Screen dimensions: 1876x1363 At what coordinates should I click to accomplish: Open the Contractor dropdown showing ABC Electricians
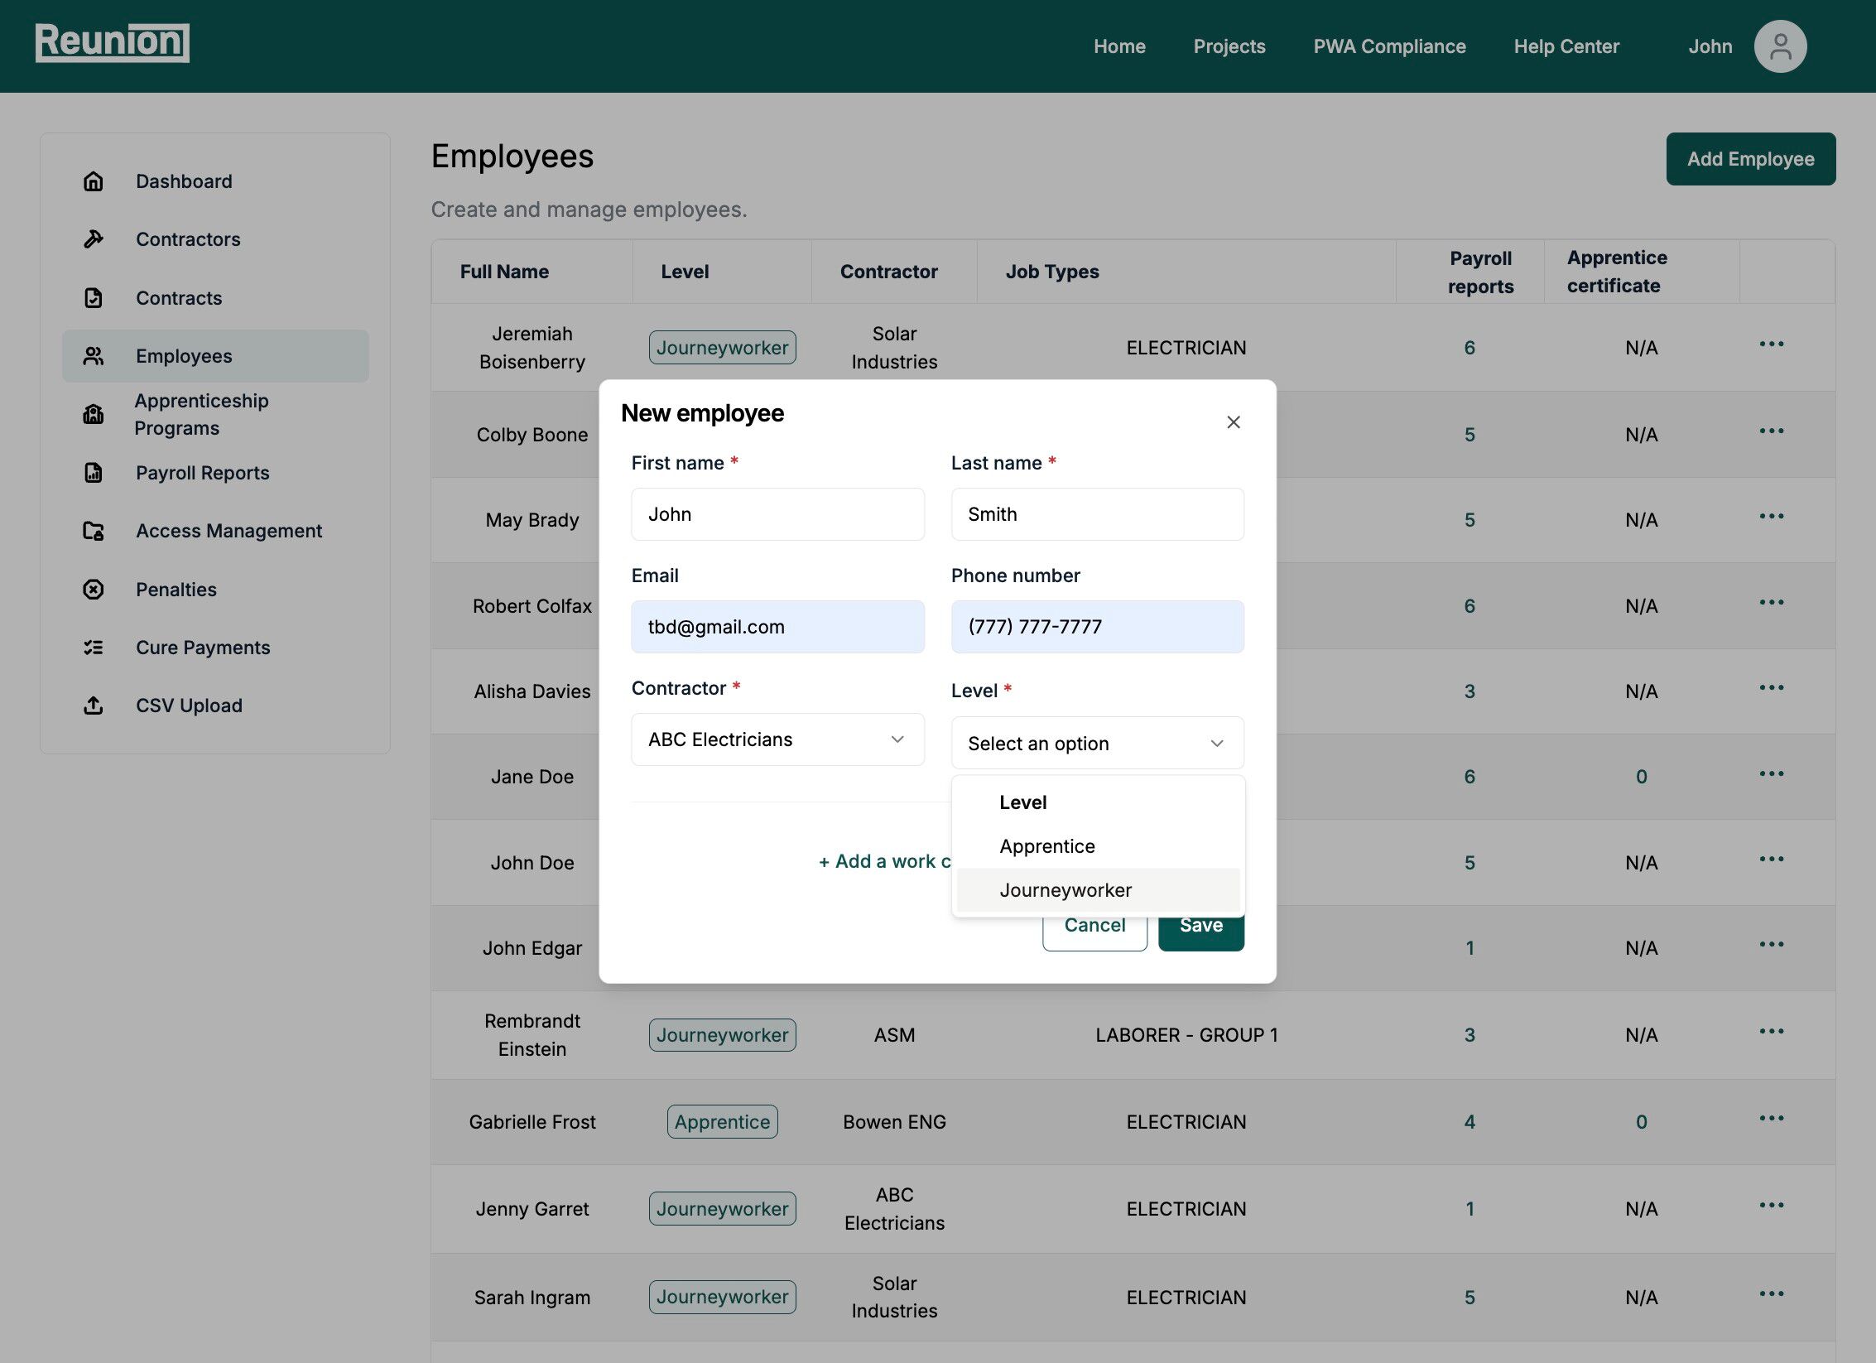pyautogui.click(x=777, y=739)
